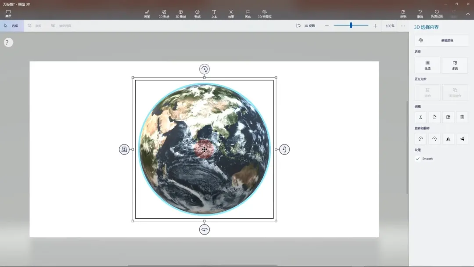Click the scissors cut icon
Image resolution: width=474 pixels, height=267 pixels.
point(420,117)
